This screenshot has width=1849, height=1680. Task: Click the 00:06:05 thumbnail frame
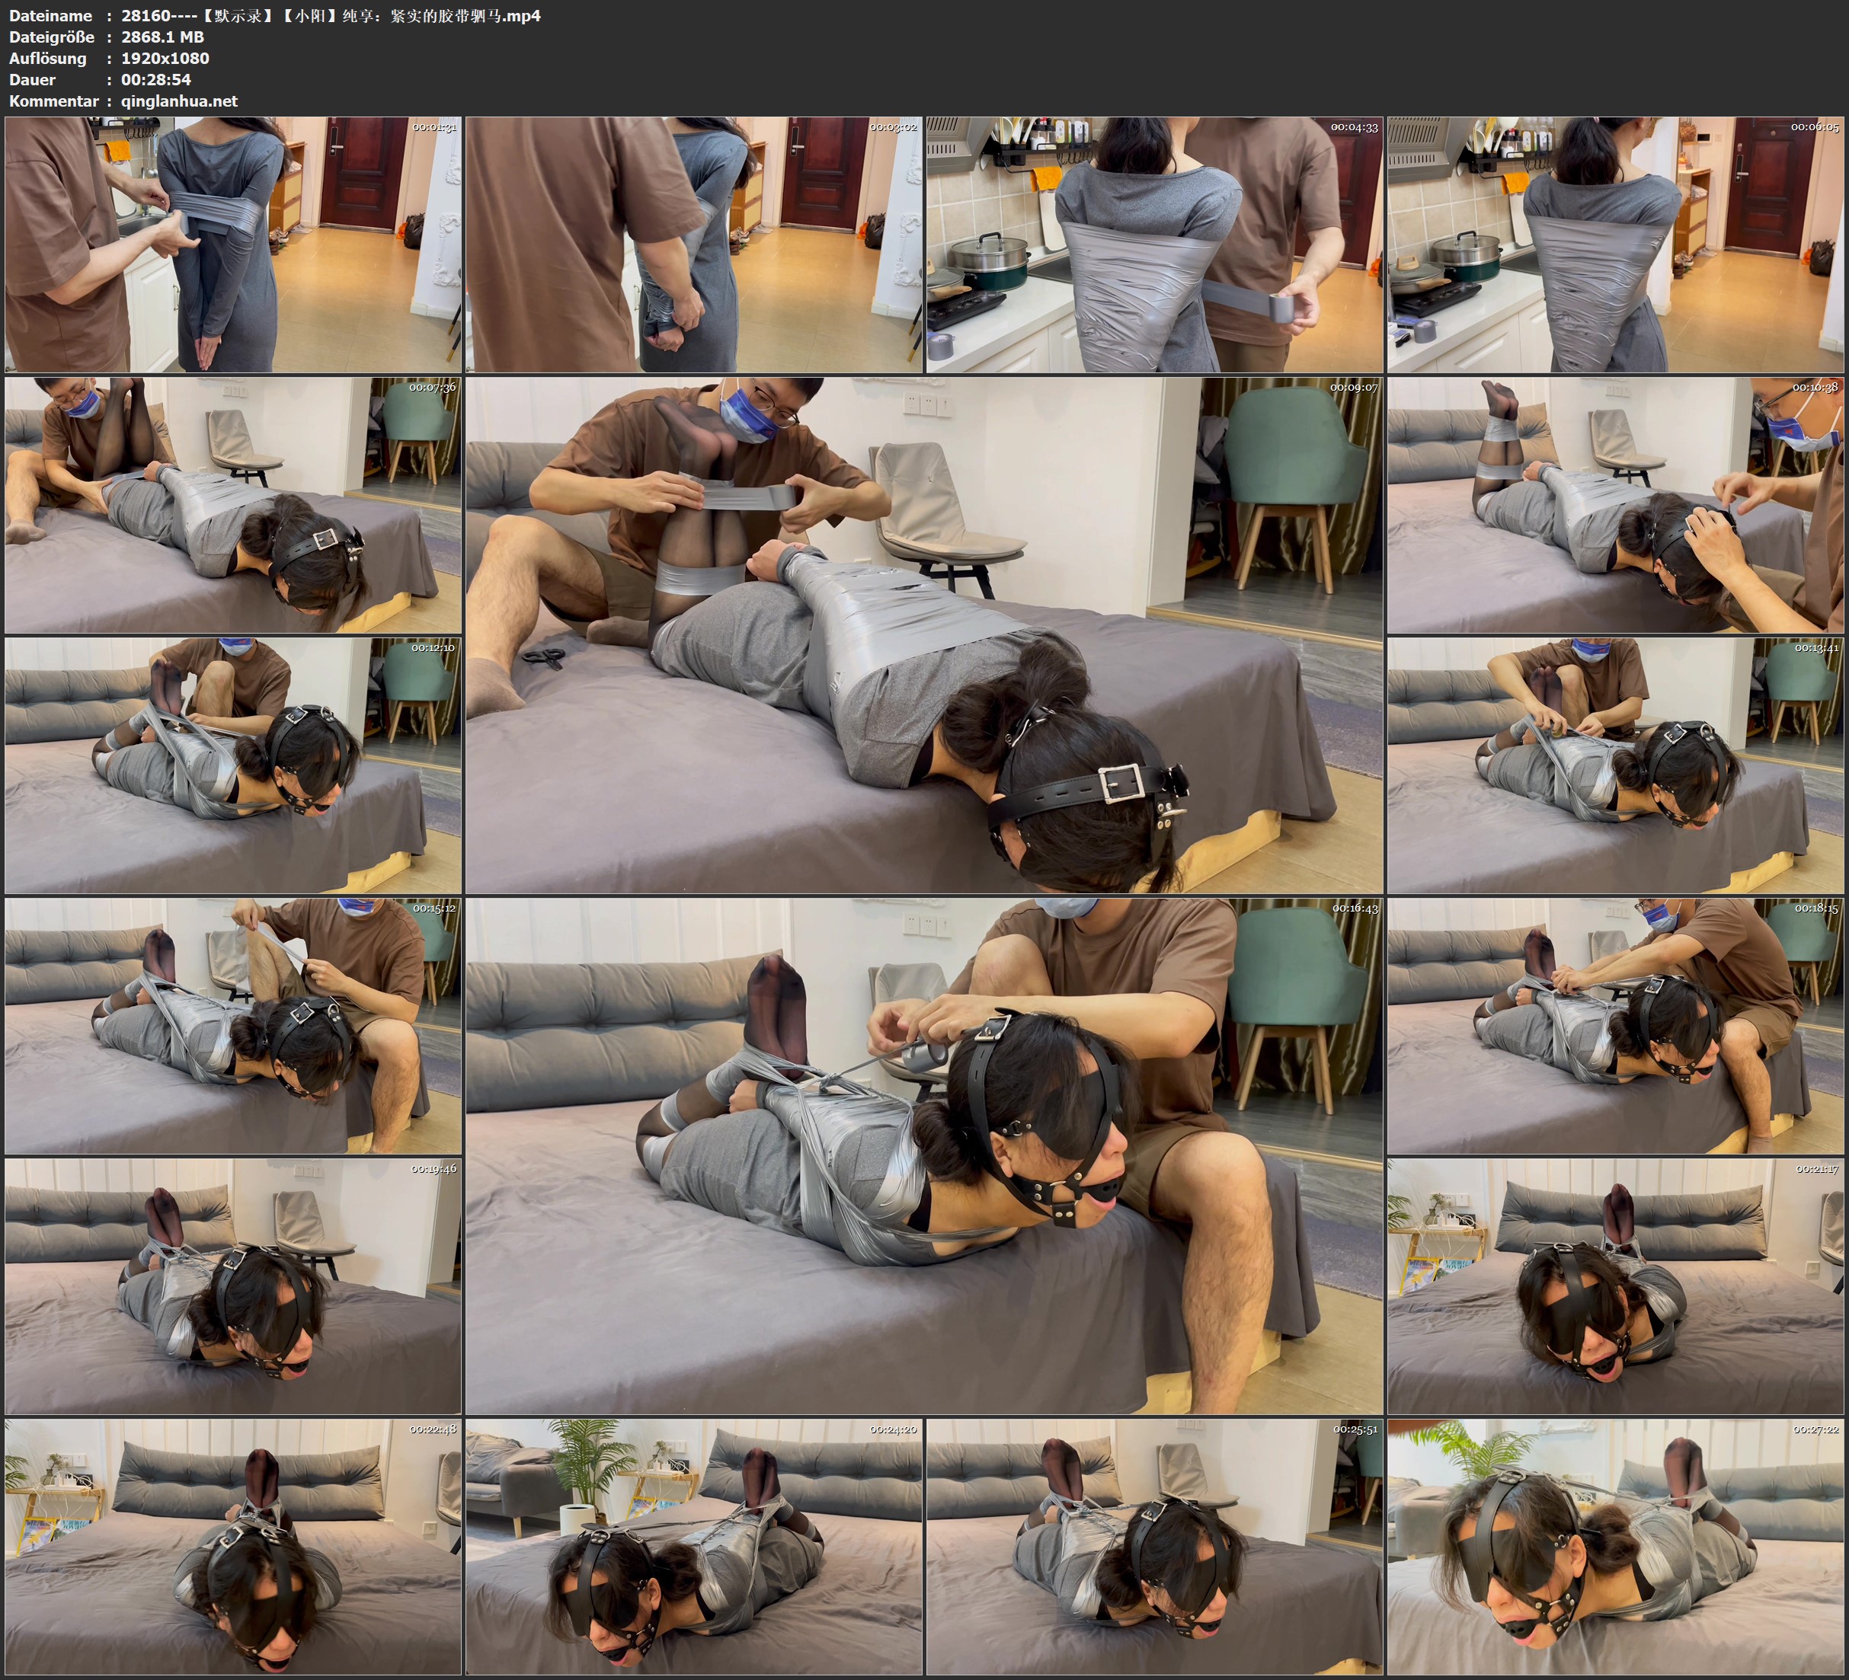pyautogui.click(x=1615, y=244)
